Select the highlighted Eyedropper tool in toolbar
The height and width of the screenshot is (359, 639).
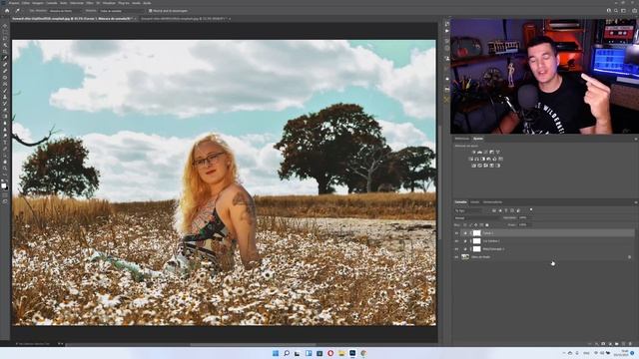[5, 58]
